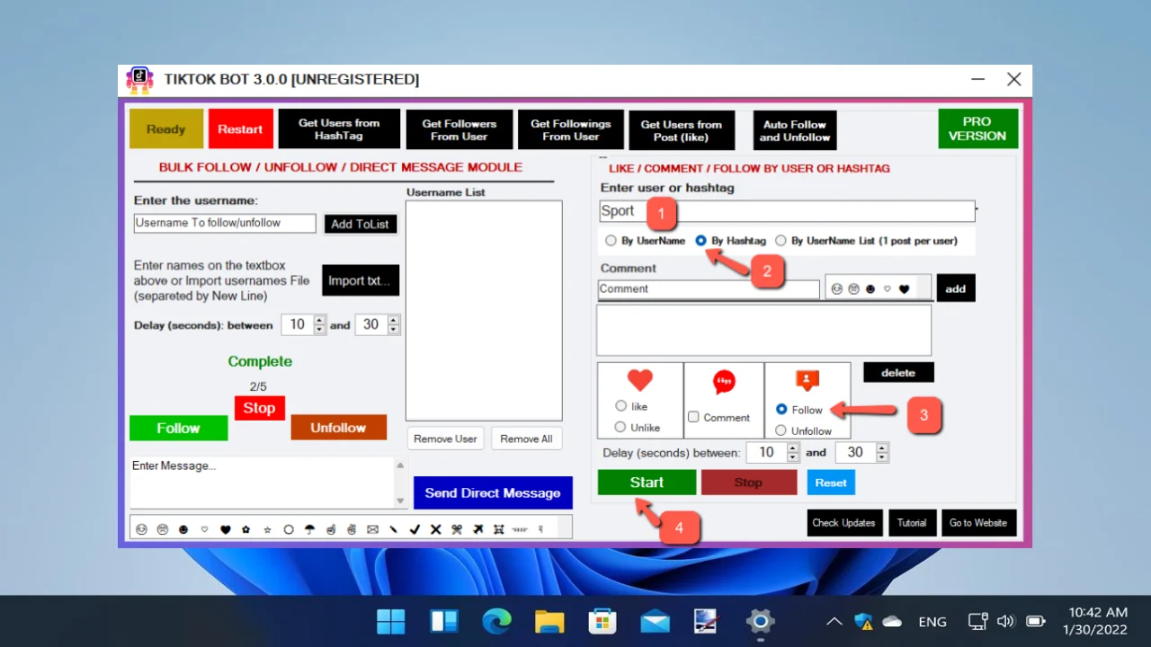Insert the hollow circle symbol

289,529
